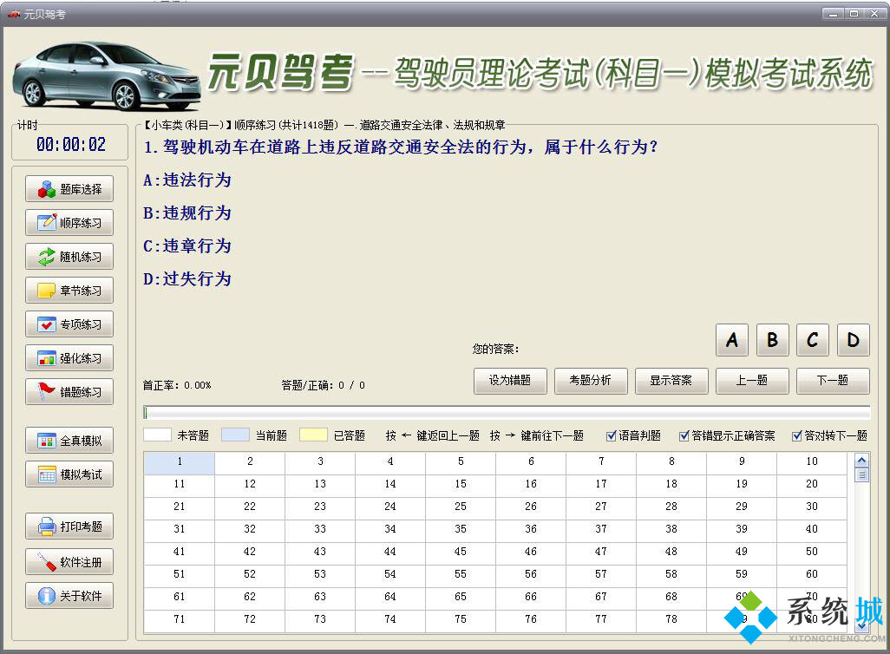Toggle 语音判题 voice judging checkbox
890x654 pixels.
coord(612,436)
